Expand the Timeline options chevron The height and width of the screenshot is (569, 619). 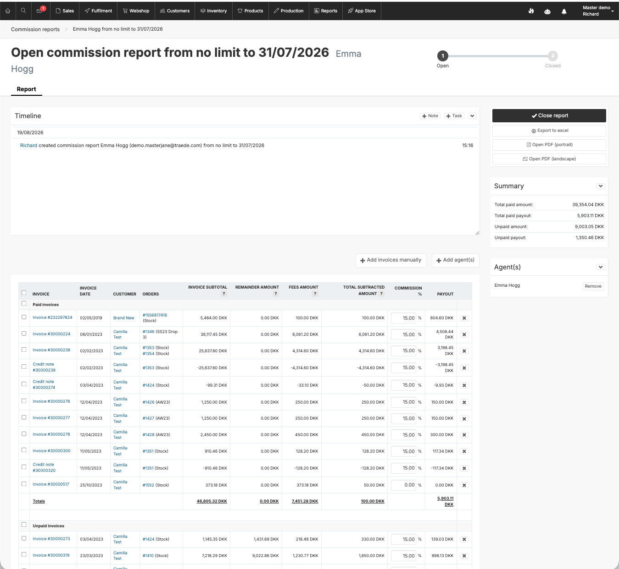point(472,116)
